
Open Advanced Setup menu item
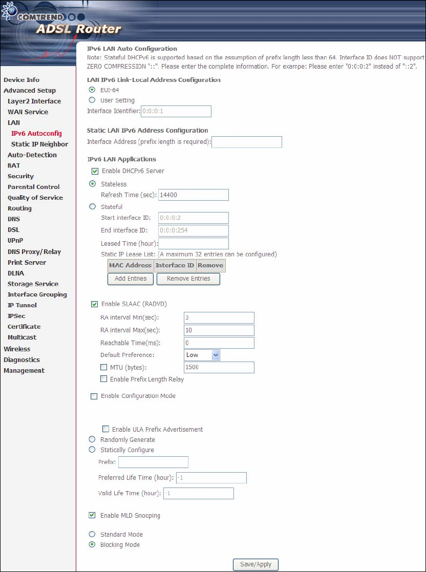coord(30,91)
